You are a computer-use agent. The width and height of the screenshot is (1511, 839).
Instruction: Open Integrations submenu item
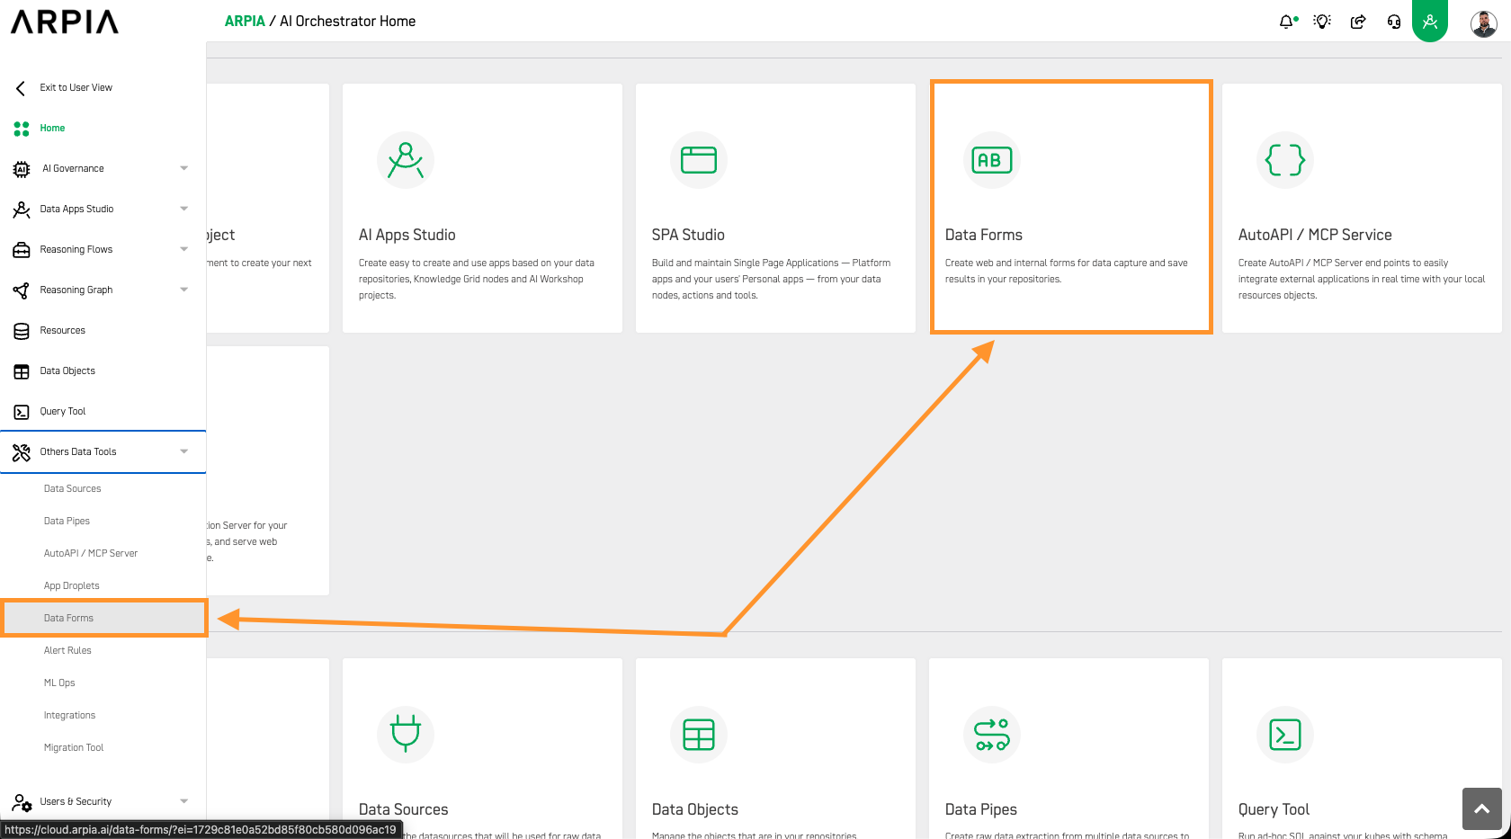[x=69, y=716]
